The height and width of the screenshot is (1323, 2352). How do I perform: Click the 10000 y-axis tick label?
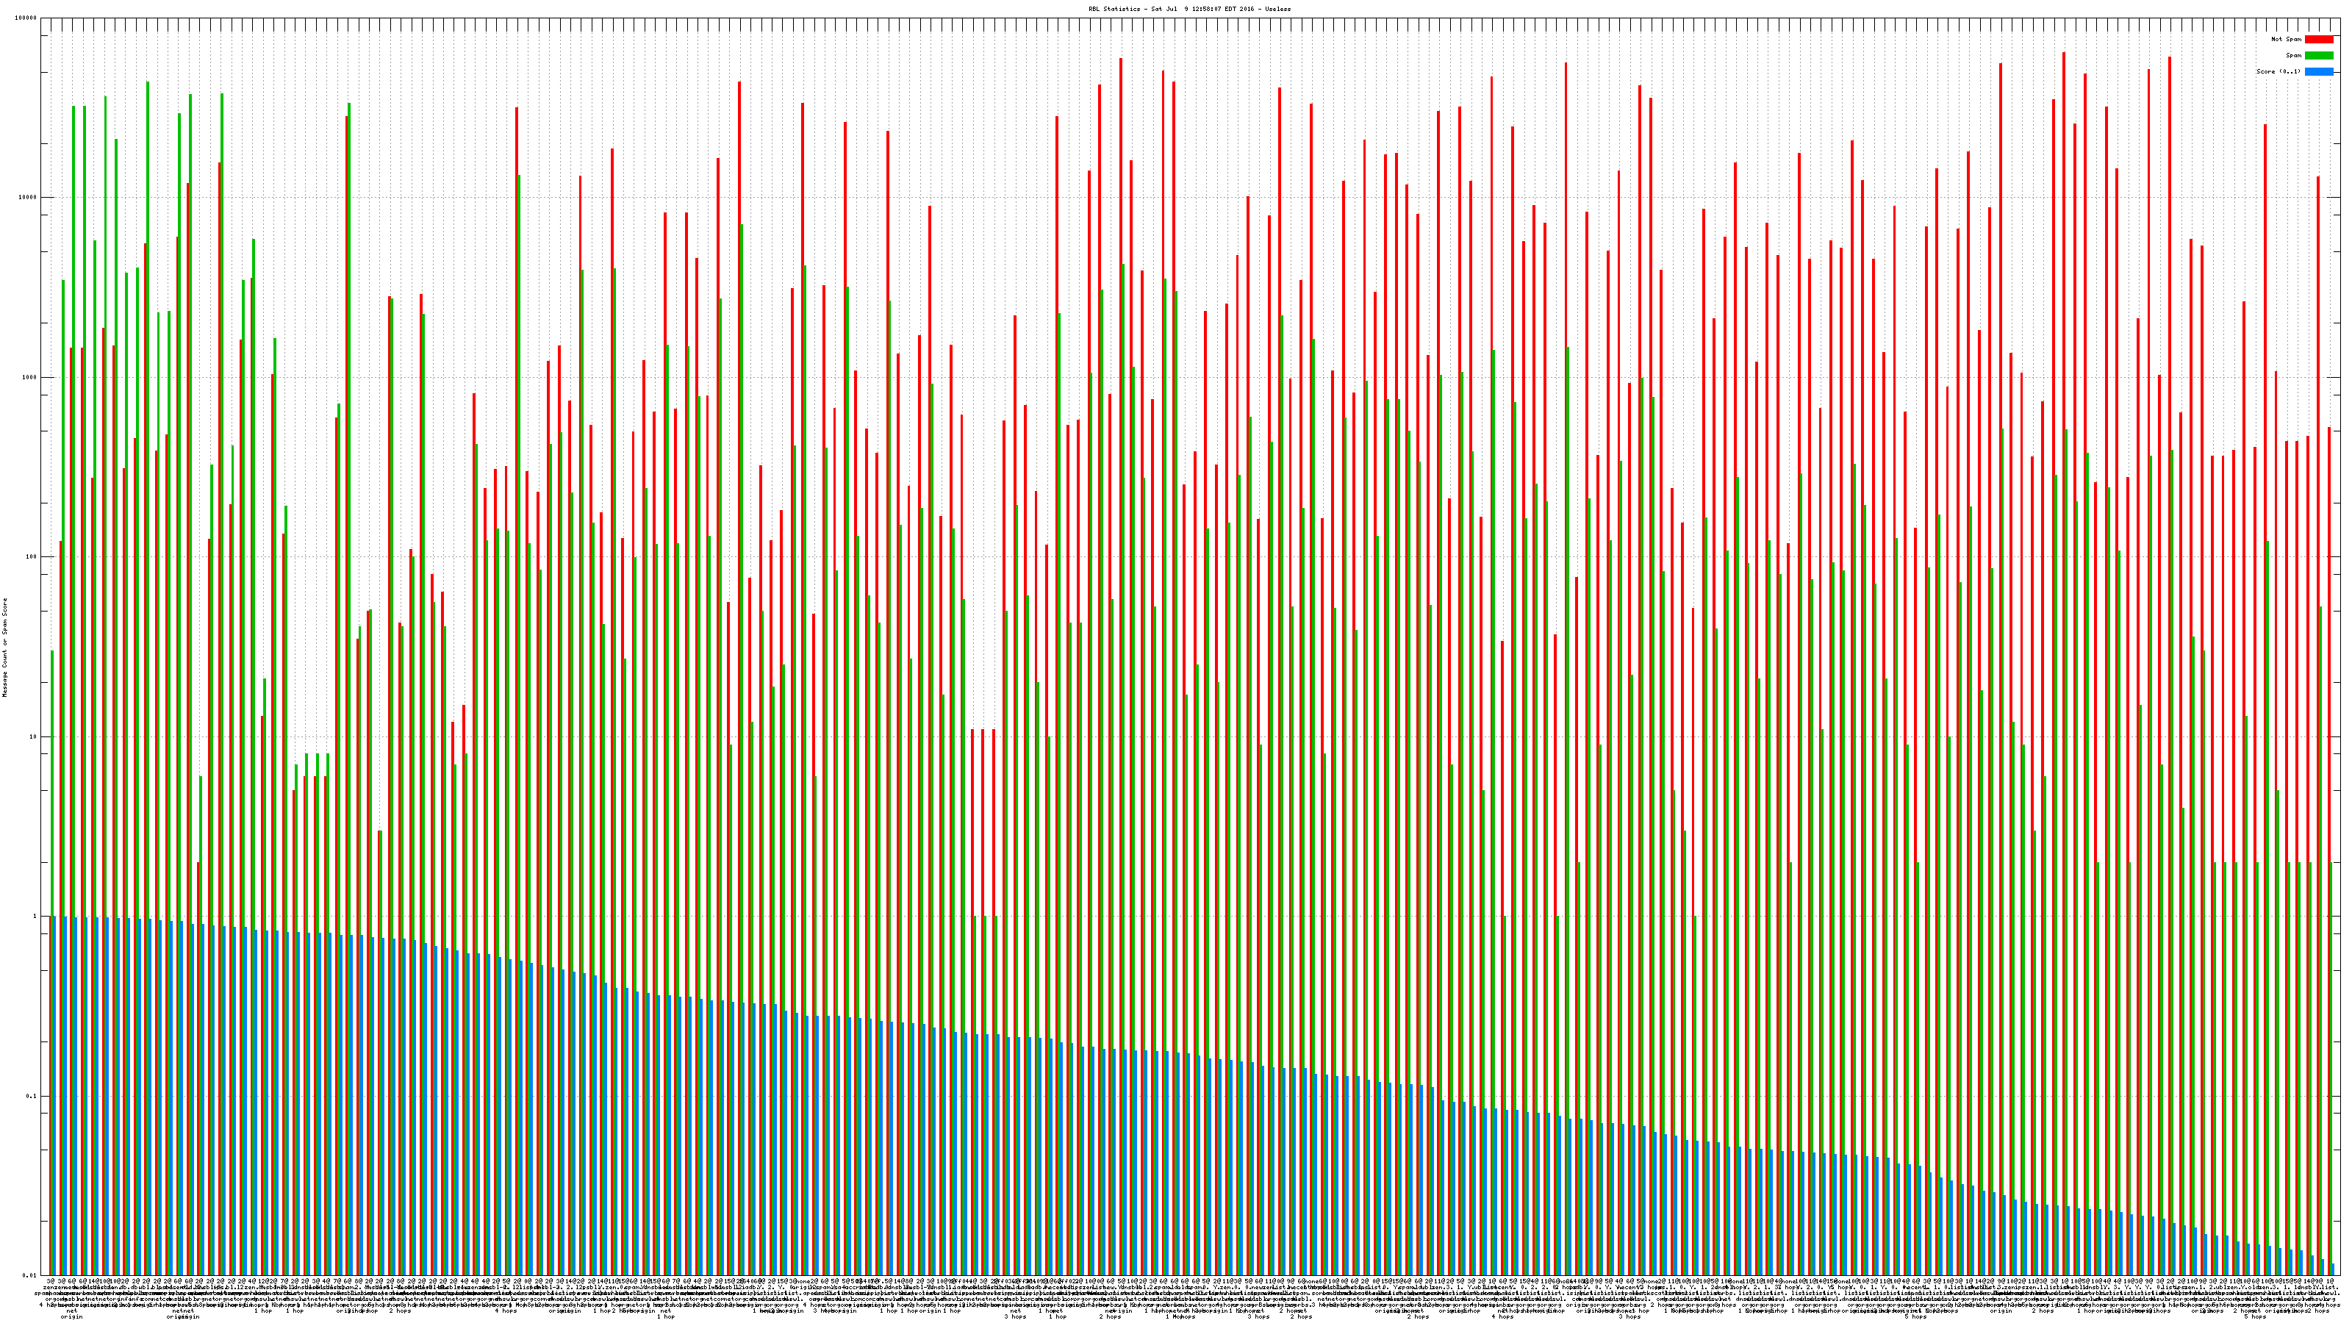[29, 198]
